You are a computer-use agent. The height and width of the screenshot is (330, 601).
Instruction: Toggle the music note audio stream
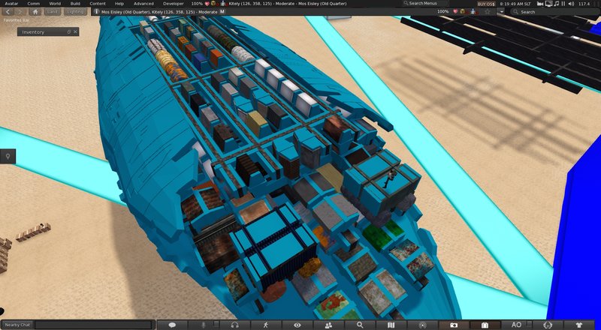coord(556,4)
